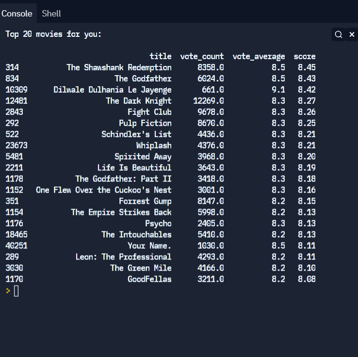Click index value 12481
Screen dimensions: 358x357
pyautogui.click(x=16, y=101)
